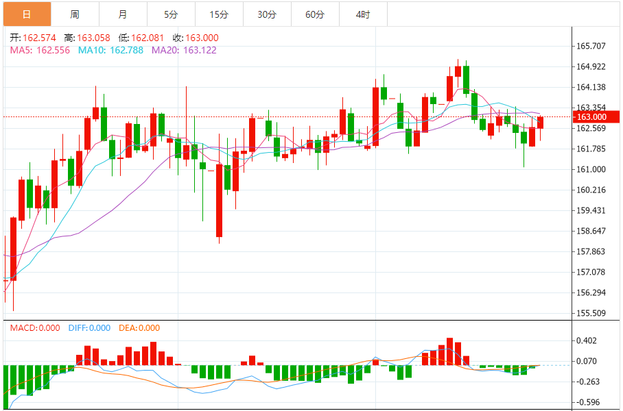The width and height of the screenshot is (623, 411).
Task: Click the DIFF:0.000 indicator label
Action: click(89, 328)
